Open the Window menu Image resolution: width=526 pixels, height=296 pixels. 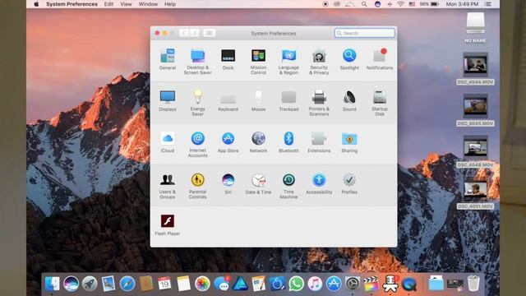pyautogui.click(x=148, y=4)
